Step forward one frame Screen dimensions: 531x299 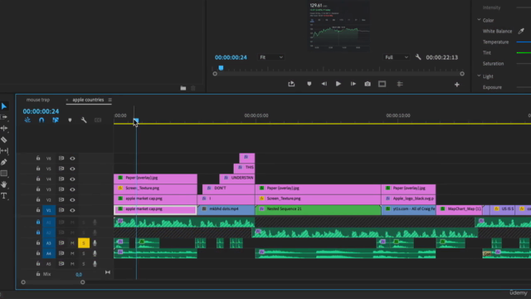[353, 84]
